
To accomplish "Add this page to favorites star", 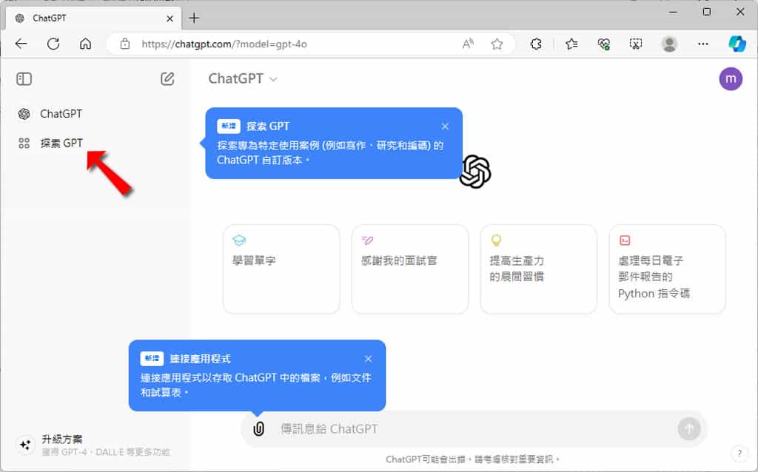I will 497,44.
